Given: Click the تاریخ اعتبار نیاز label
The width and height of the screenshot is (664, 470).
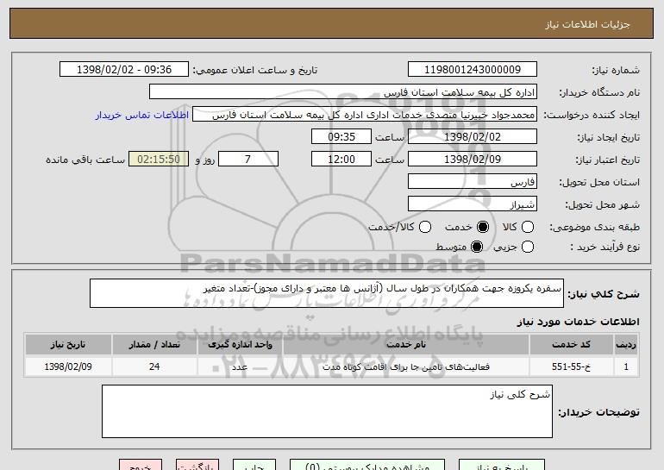Looking at the screenshot, I should [x=607, y=160].
